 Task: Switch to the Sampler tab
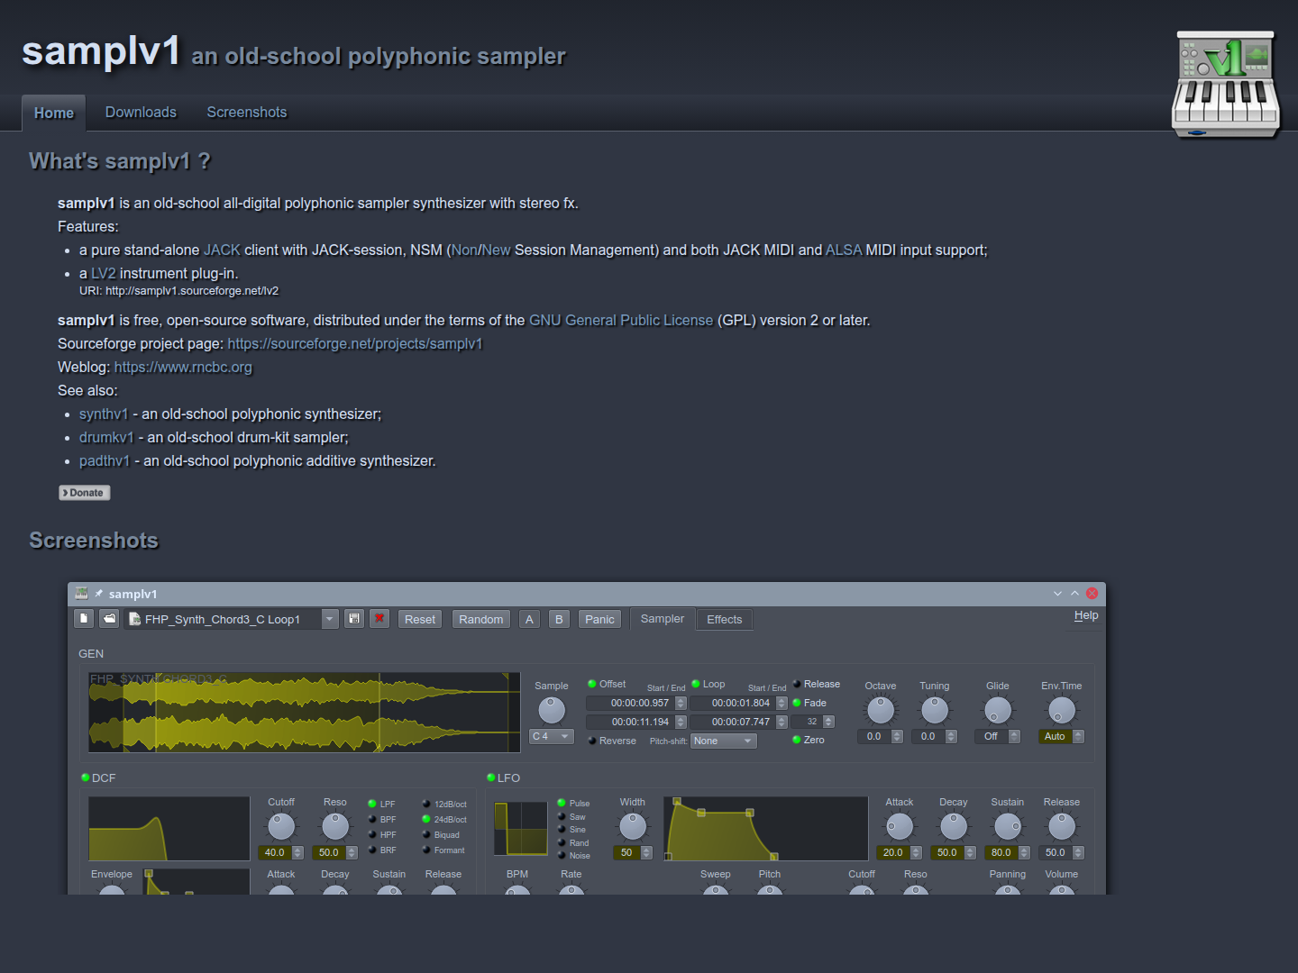pos(663,618)
